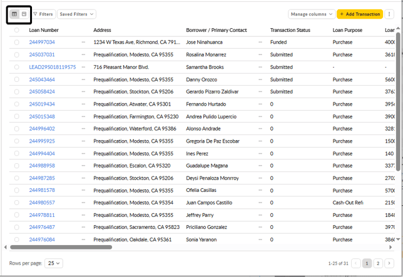
Task: Expand the Saved Filters dropdown
Action: click(76, 14)
